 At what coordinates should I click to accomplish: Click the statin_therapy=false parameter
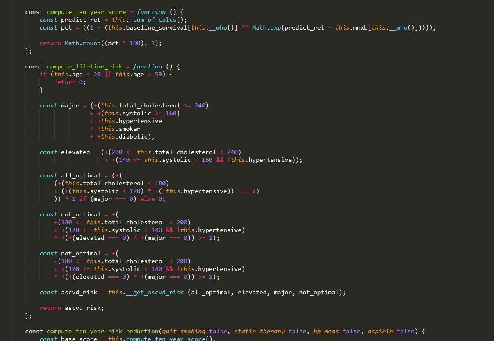(270, 331)
